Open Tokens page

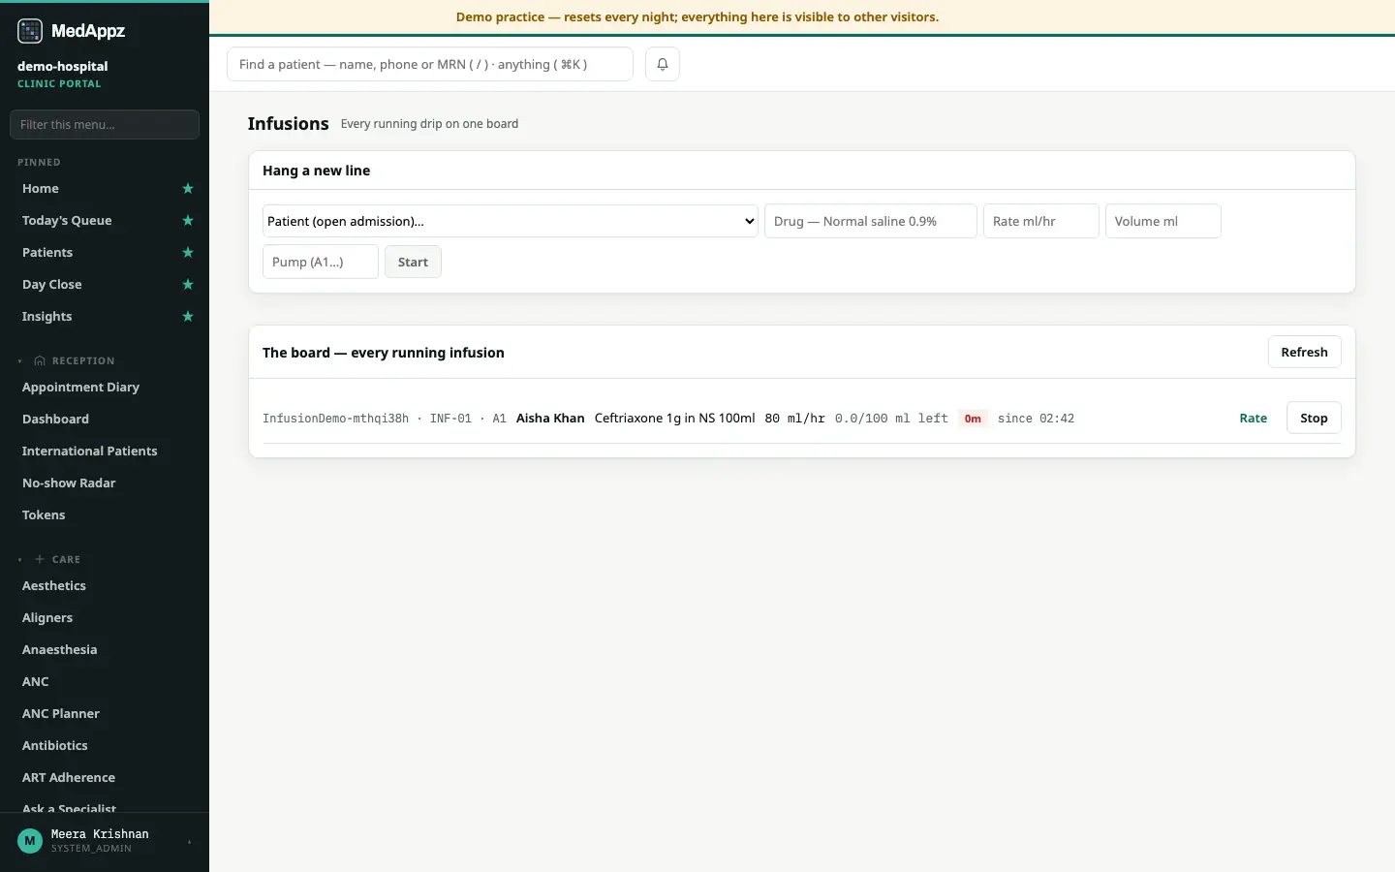point(44,515)
